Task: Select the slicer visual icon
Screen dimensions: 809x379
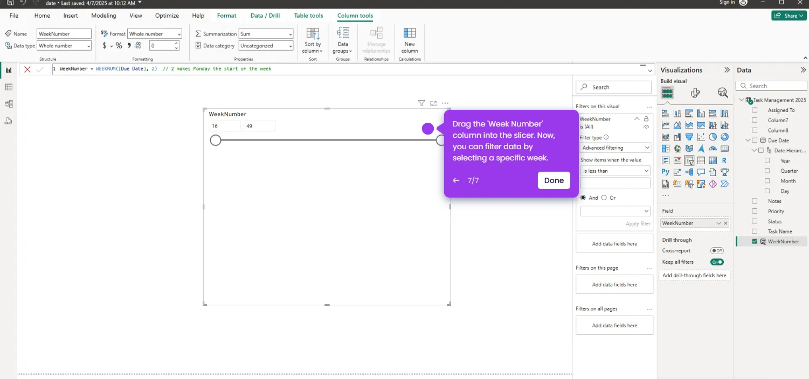Action: (x=689, y=160)
